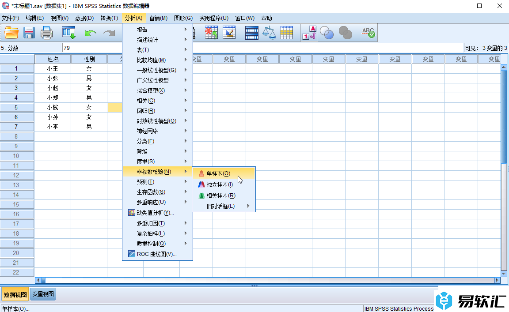Click the Split File toolbar icon
The height and width of the screenshot is (312, 509).
coord(251,33)
